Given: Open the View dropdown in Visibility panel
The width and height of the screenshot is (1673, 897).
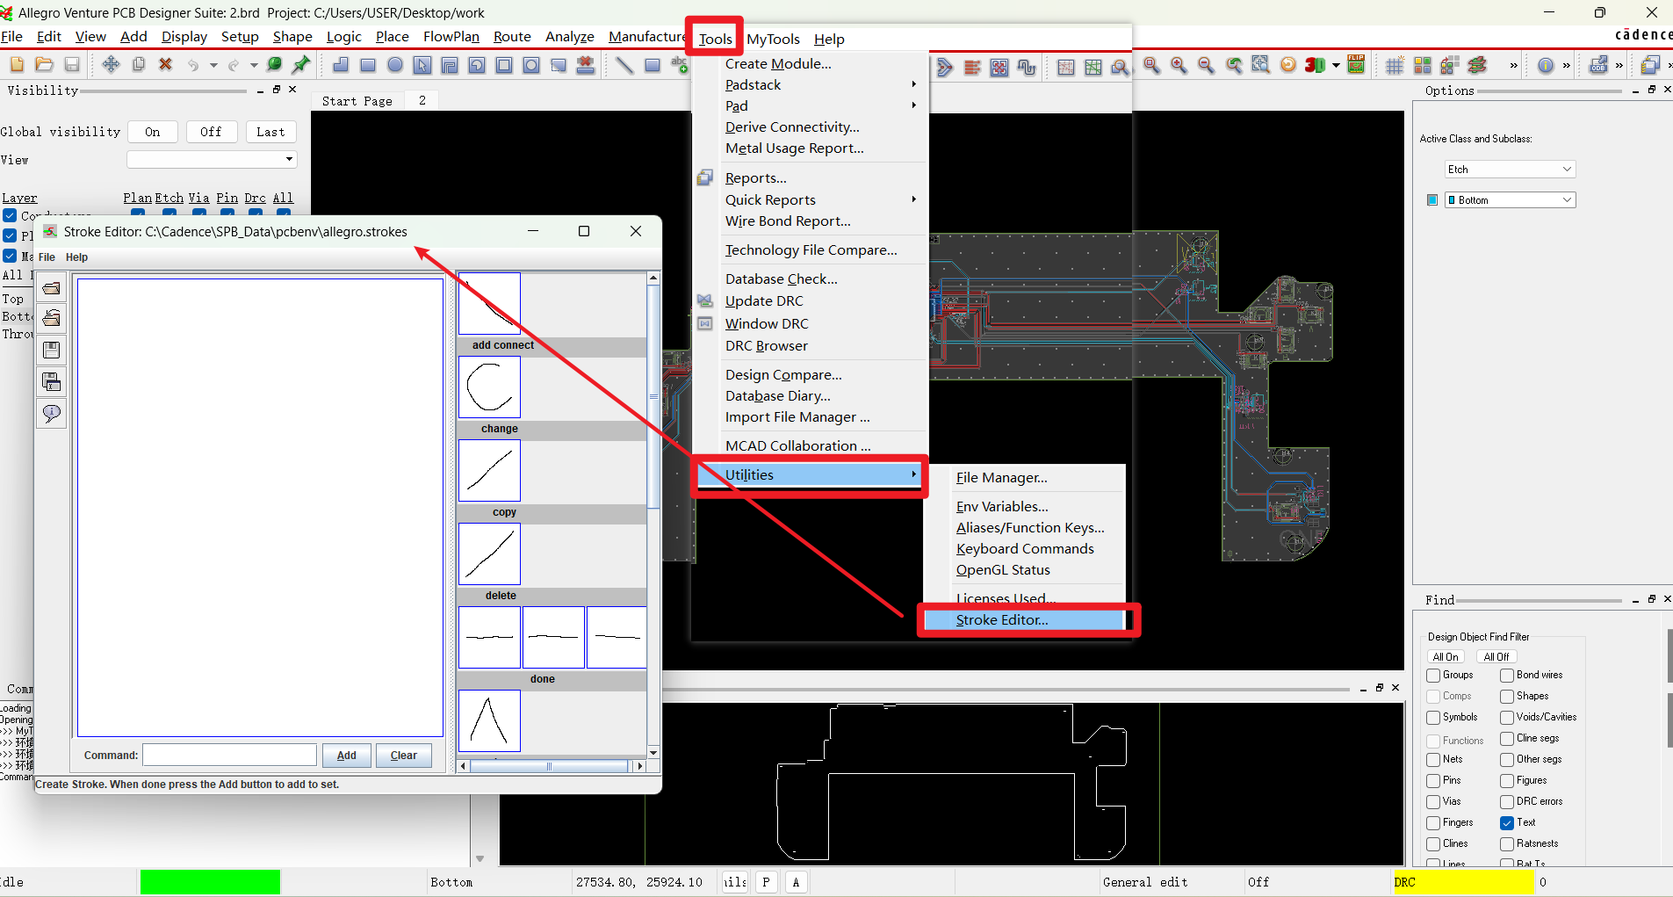Looking at the screenshot, I should click(x=212, y=159).
